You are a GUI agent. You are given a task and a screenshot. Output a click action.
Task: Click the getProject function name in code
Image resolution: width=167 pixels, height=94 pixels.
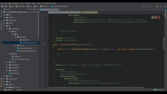point(75,45)
